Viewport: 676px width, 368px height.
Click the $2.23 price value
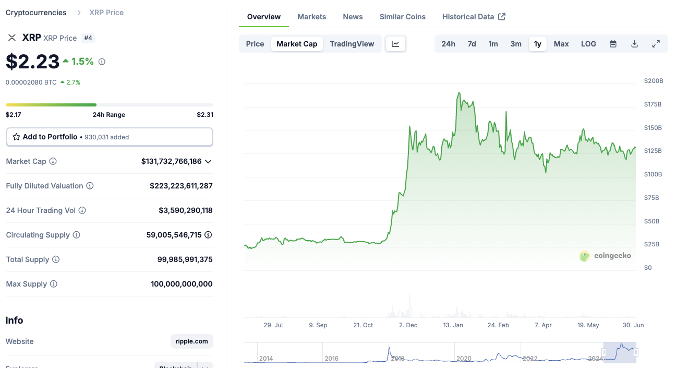tap(32, 62)
